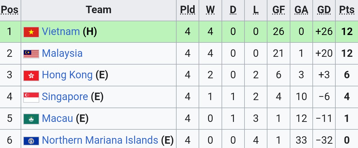This screenshot has height=148, width=358.
Task: Open the Malaysia team link
Action: pos(62,53)
